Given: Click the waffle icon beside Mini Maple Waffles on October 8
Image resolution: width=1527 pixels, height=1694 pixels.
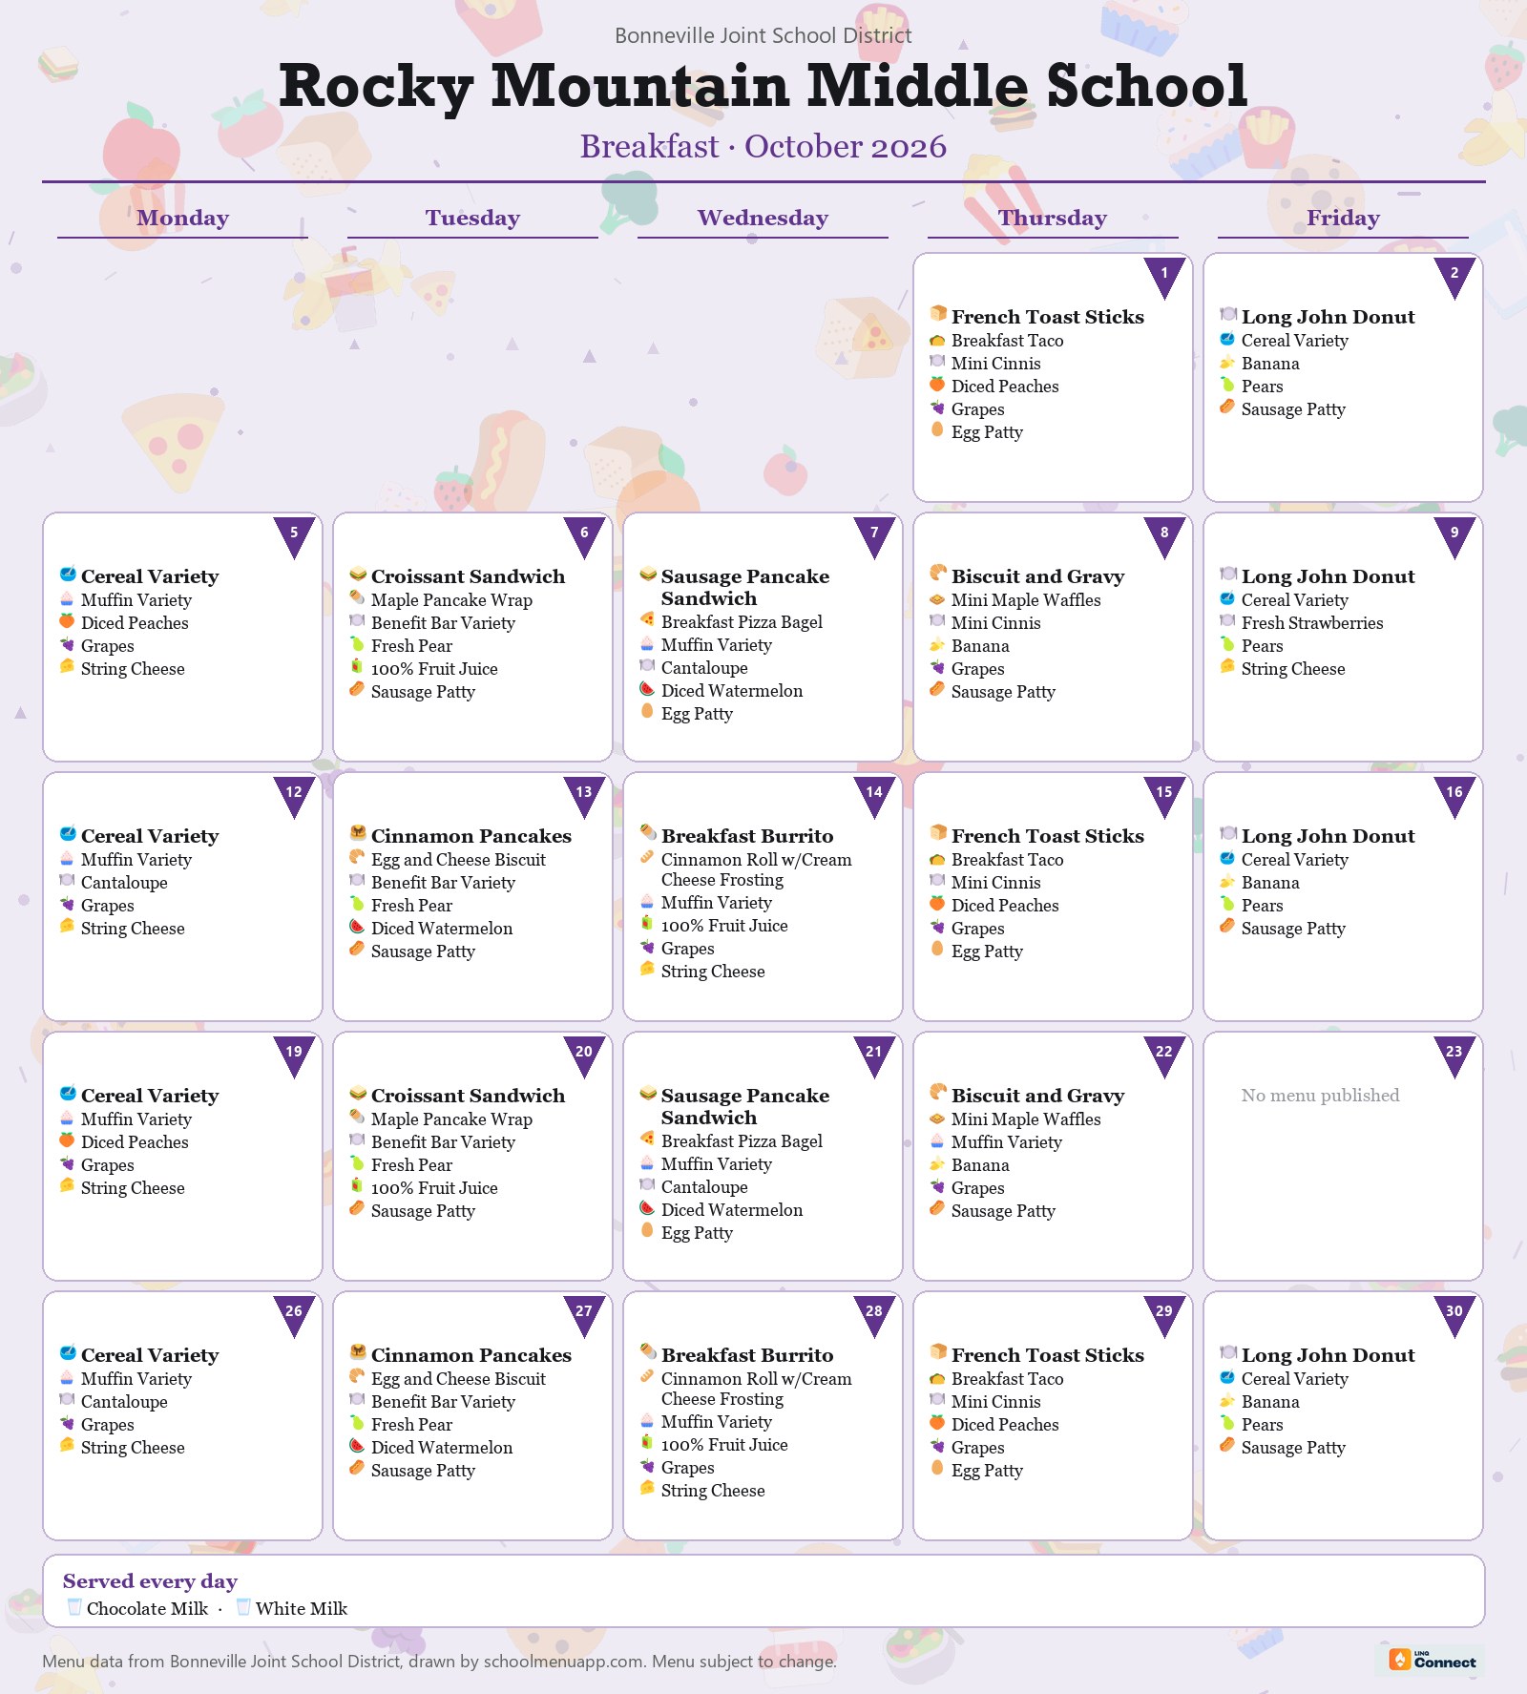Looking at the screenshot, I should [x=937, y=599].
